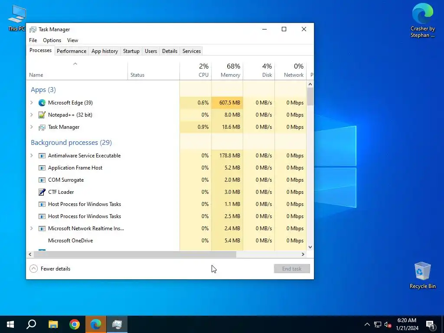The width and height of the screenshot is (444, 333).
Task: Open This PC desktop icon
Action: (x=17, y=18)
